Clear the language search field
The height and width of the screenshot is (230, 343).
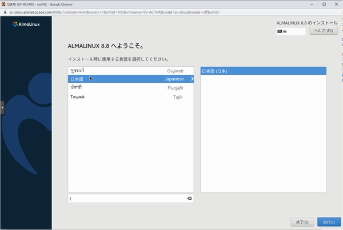(189, 199)
